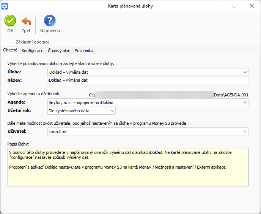Click the bold 'Uživatel:' label
Screen dimensions: 261x214
(x=17, y=131)
